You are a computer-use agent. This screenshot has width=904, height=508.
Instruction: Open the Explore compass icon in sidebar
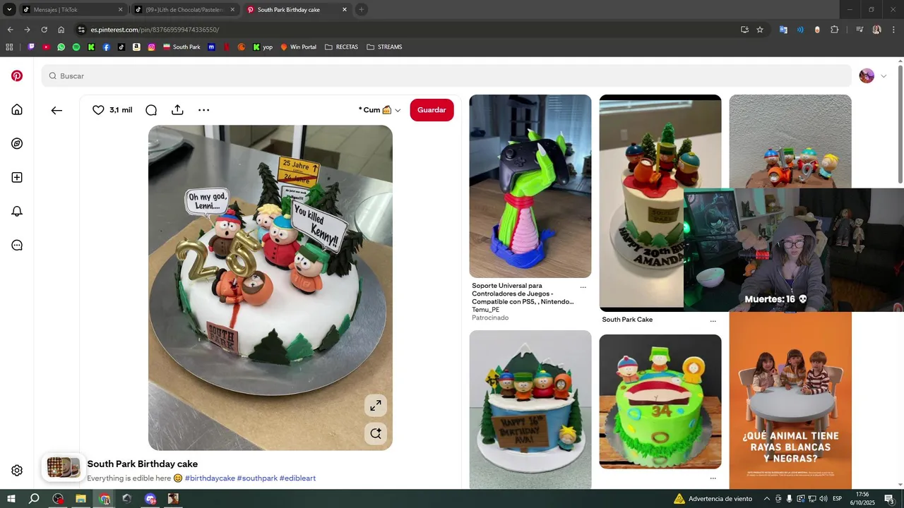tap(17, 143)
